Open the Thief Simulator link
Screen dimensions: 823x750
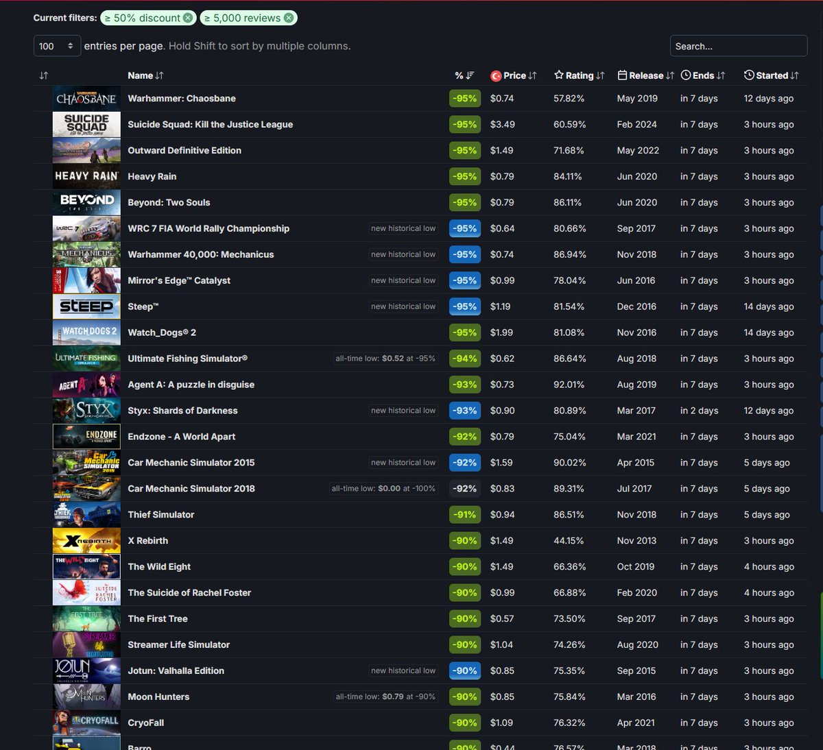161,516
